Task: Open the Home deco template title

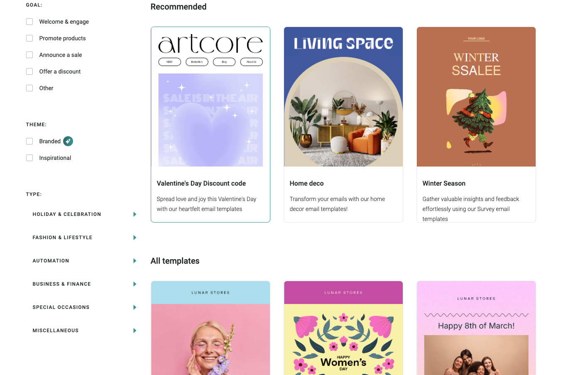Action: pos(306,183)
